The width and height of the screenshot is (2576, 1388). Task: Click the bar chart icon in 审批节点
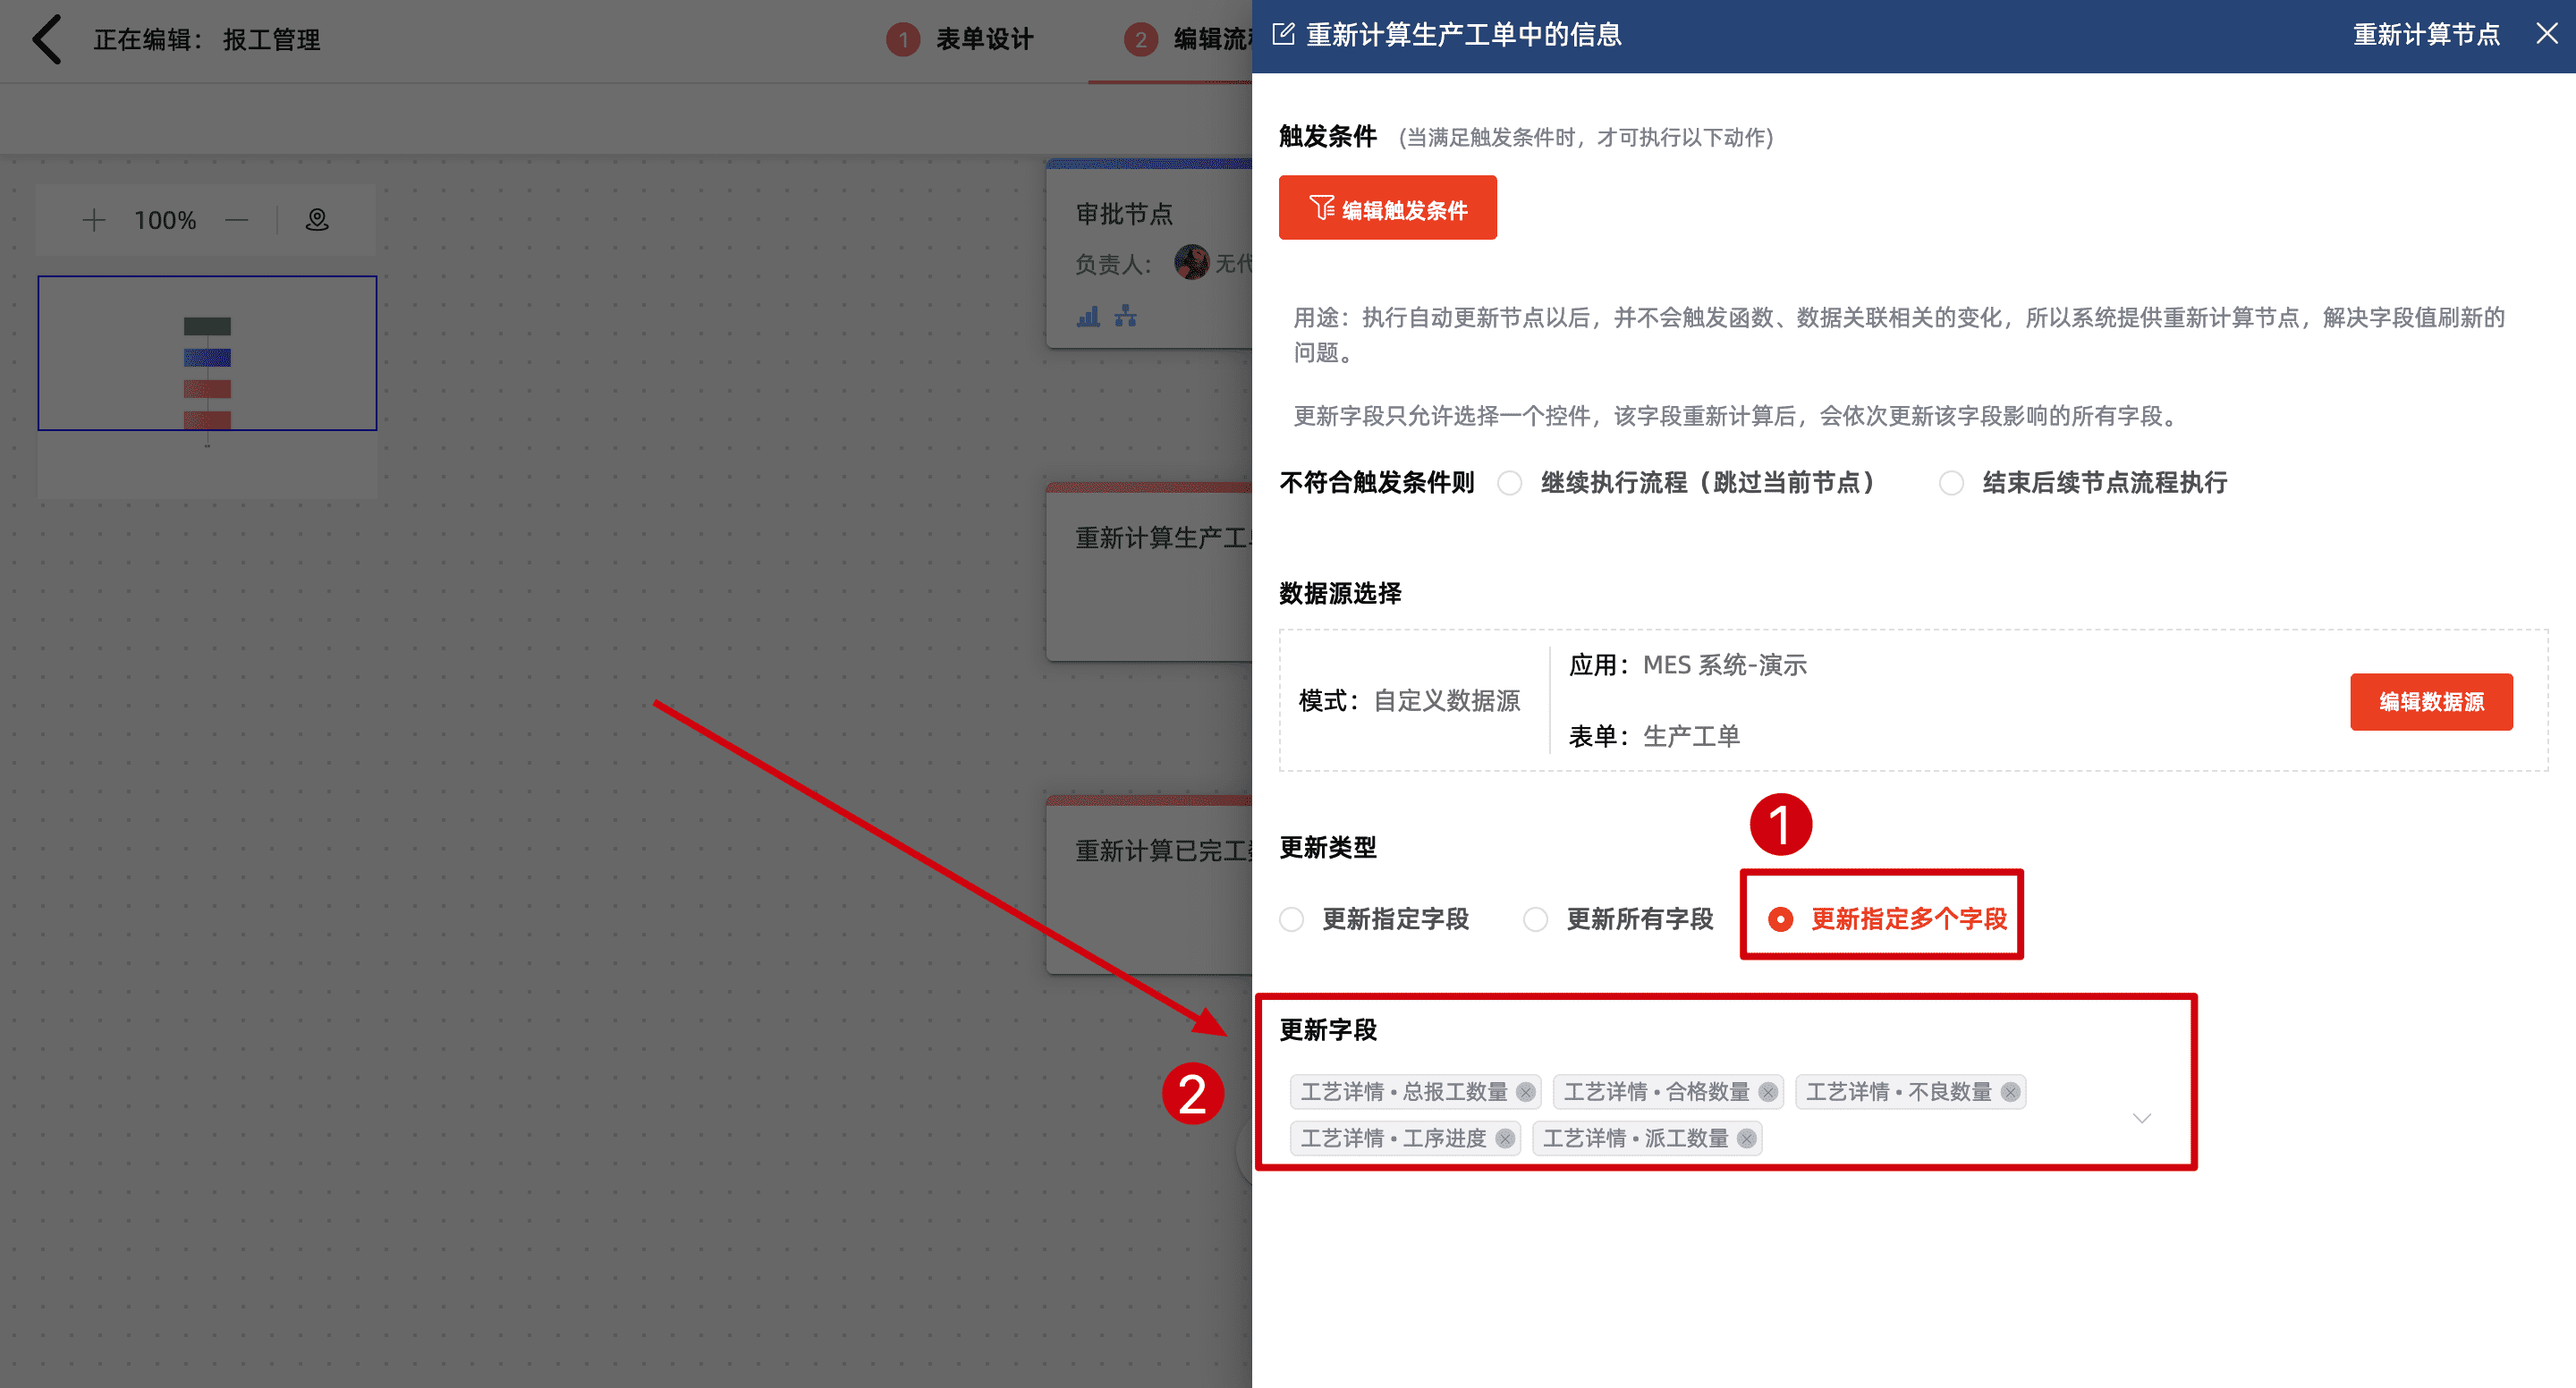coord(1088,317)
